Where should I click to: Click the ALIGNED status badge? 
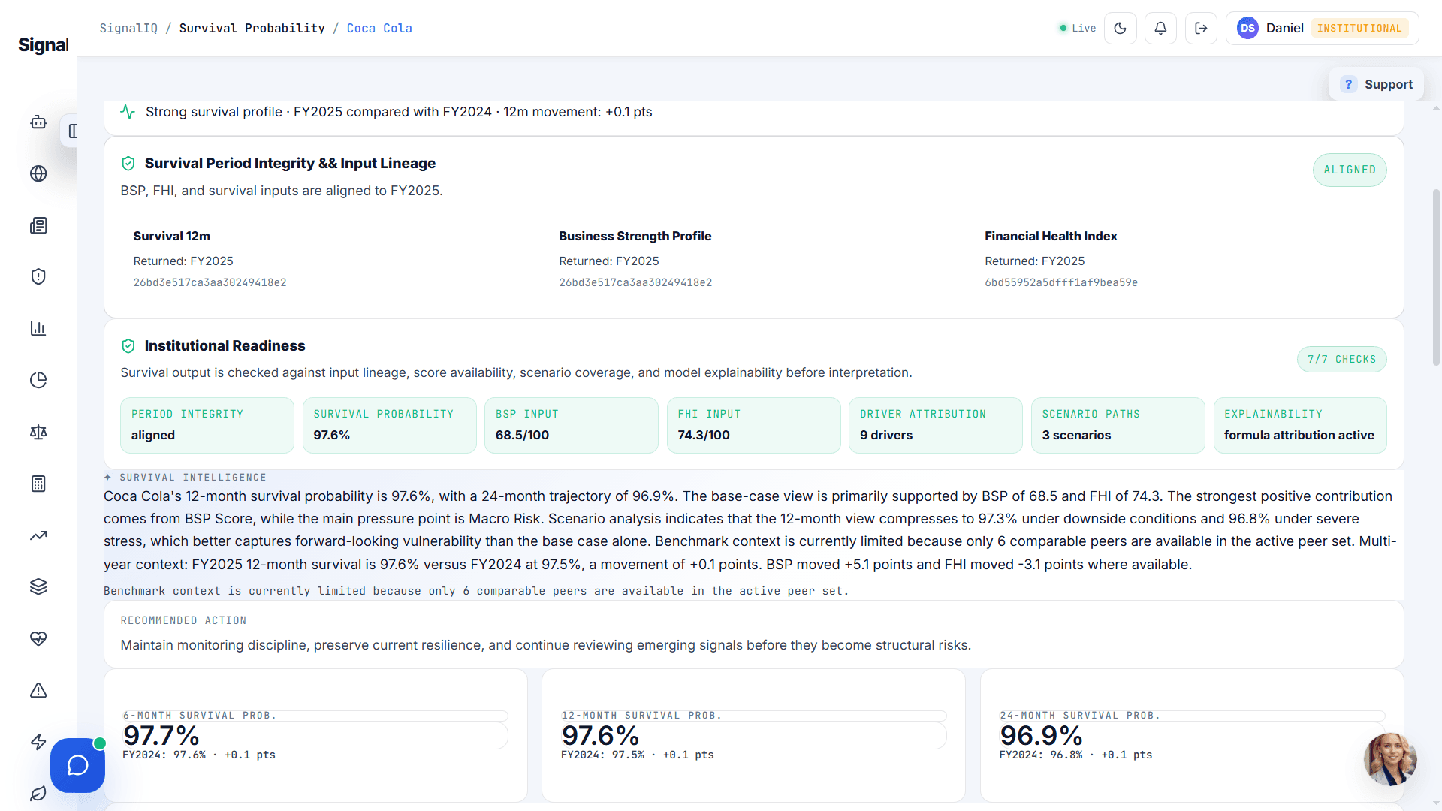tap(1350, 170)
